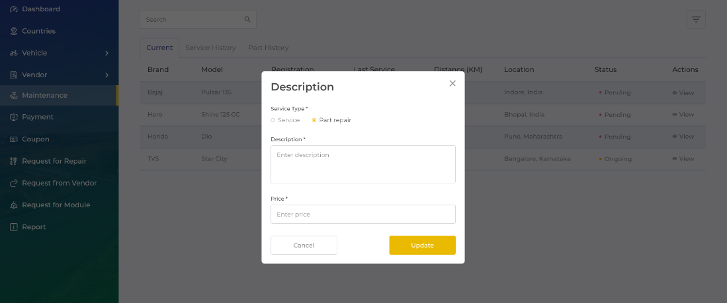Click the Coupon icon in sidebar

(14, 139)
